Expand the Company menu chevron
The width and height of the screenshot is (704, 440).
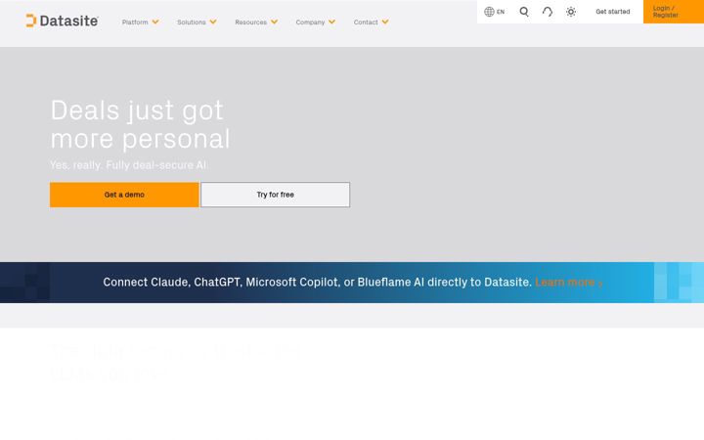tap(331, 22)
